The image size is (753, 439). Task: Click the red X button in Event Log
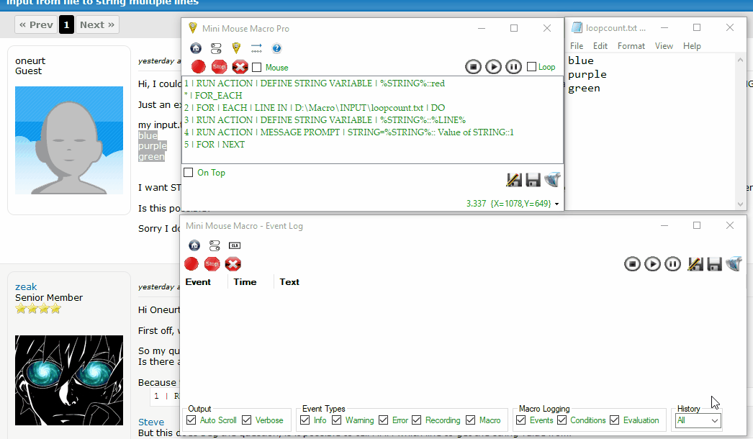233,263
